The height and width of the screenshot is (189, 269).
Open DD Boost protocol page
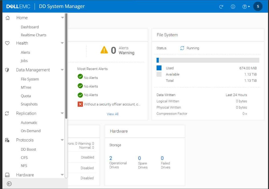tap(29, 150)
